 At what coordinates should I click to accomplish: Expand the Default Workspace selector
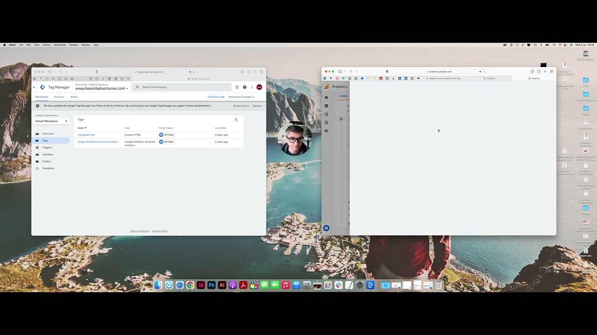(x=51, y=121)
